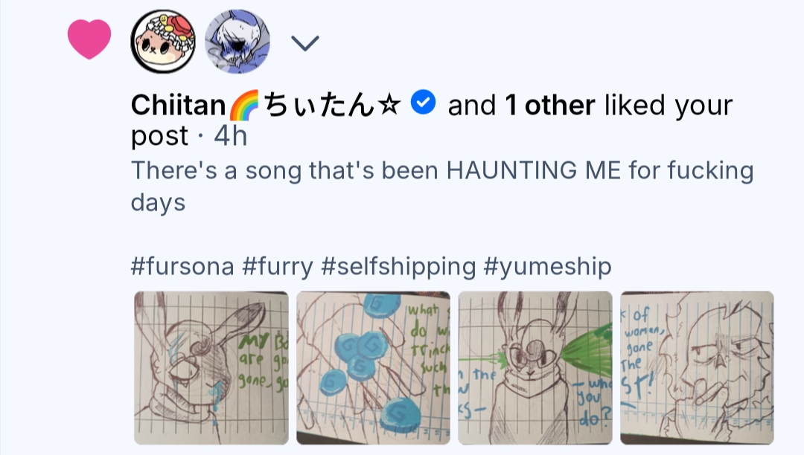Click the pink heart like icon
Image resolution: width=804 pixels, height=455 pixels.
[89, 39]
